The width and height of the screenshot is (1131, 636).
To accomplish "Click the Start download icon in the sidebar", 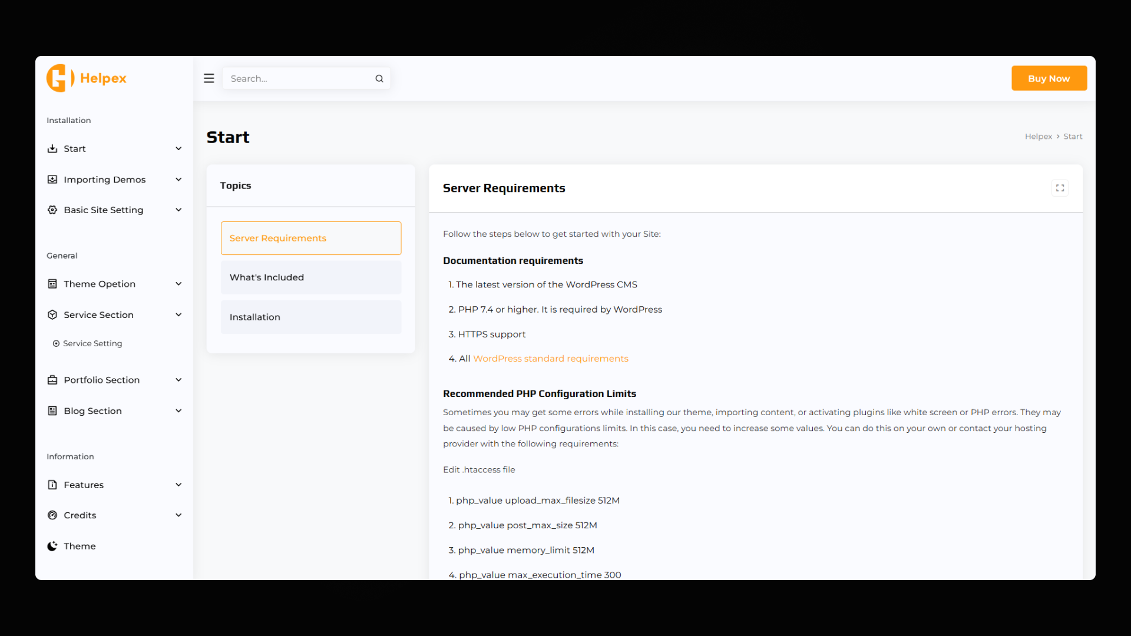I will [52, 148].
